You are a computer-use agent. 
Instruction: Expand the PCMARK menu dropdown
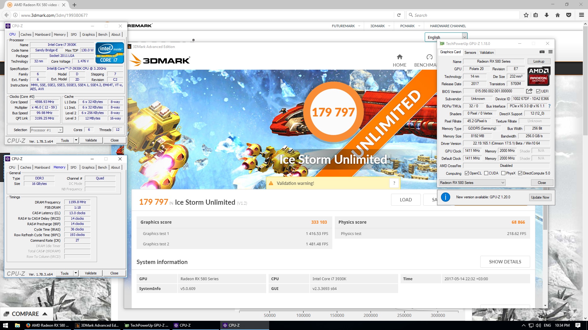tap(419, 26)
